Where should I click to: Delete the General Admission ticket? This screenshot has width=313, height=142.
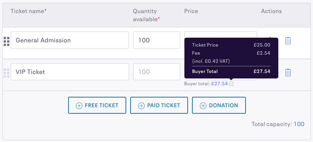pyautogui.click(x=288, y=41)
